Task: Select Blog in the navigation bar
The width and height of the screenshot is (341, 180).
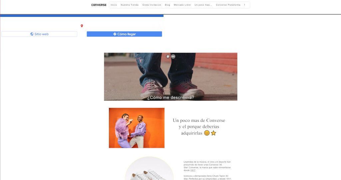Action: (x=168, y=5)
